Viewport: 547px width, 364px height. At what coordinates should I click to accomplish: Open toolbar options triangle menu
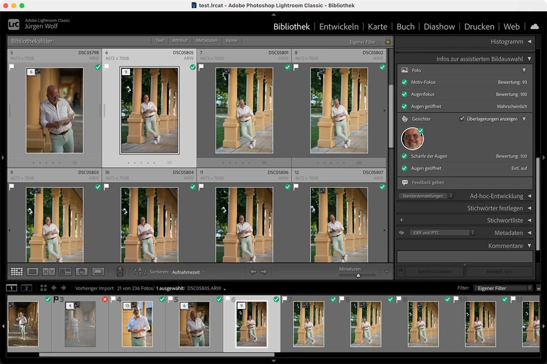pyautogui.click(x=387, y=272)
